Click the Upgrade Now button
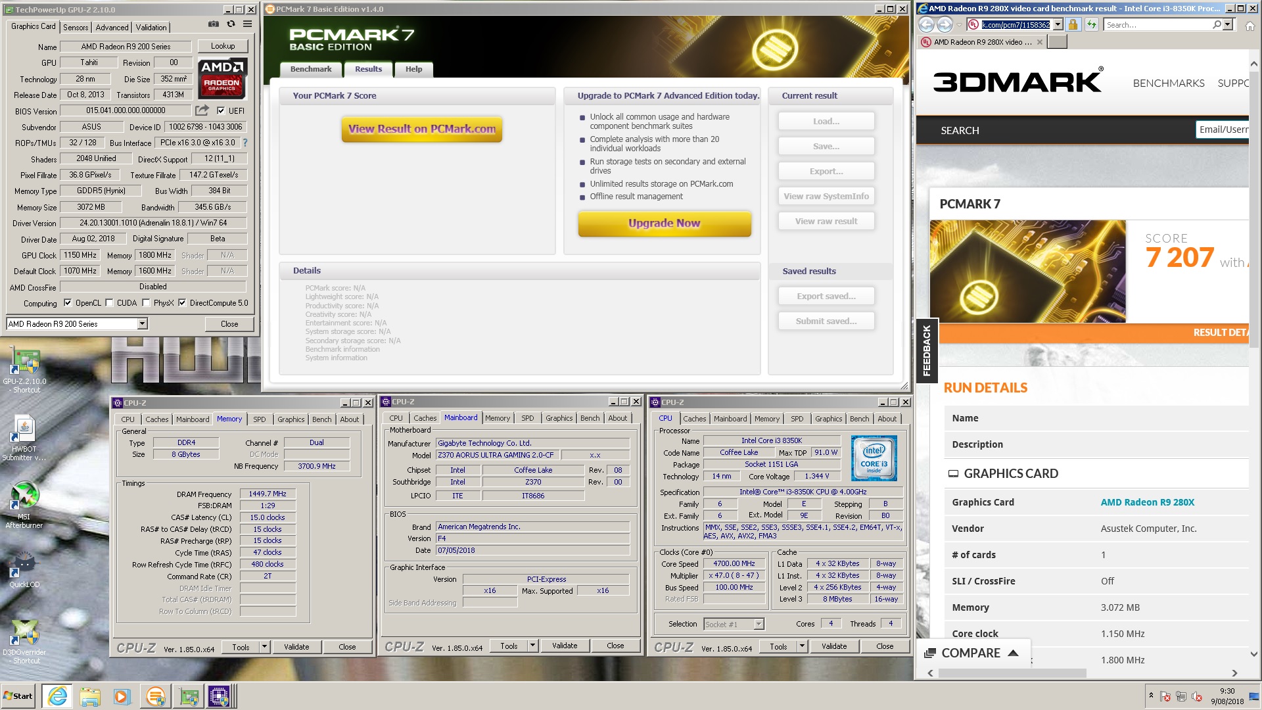Viewport: 1262px width, 710px height. [665, 224]
